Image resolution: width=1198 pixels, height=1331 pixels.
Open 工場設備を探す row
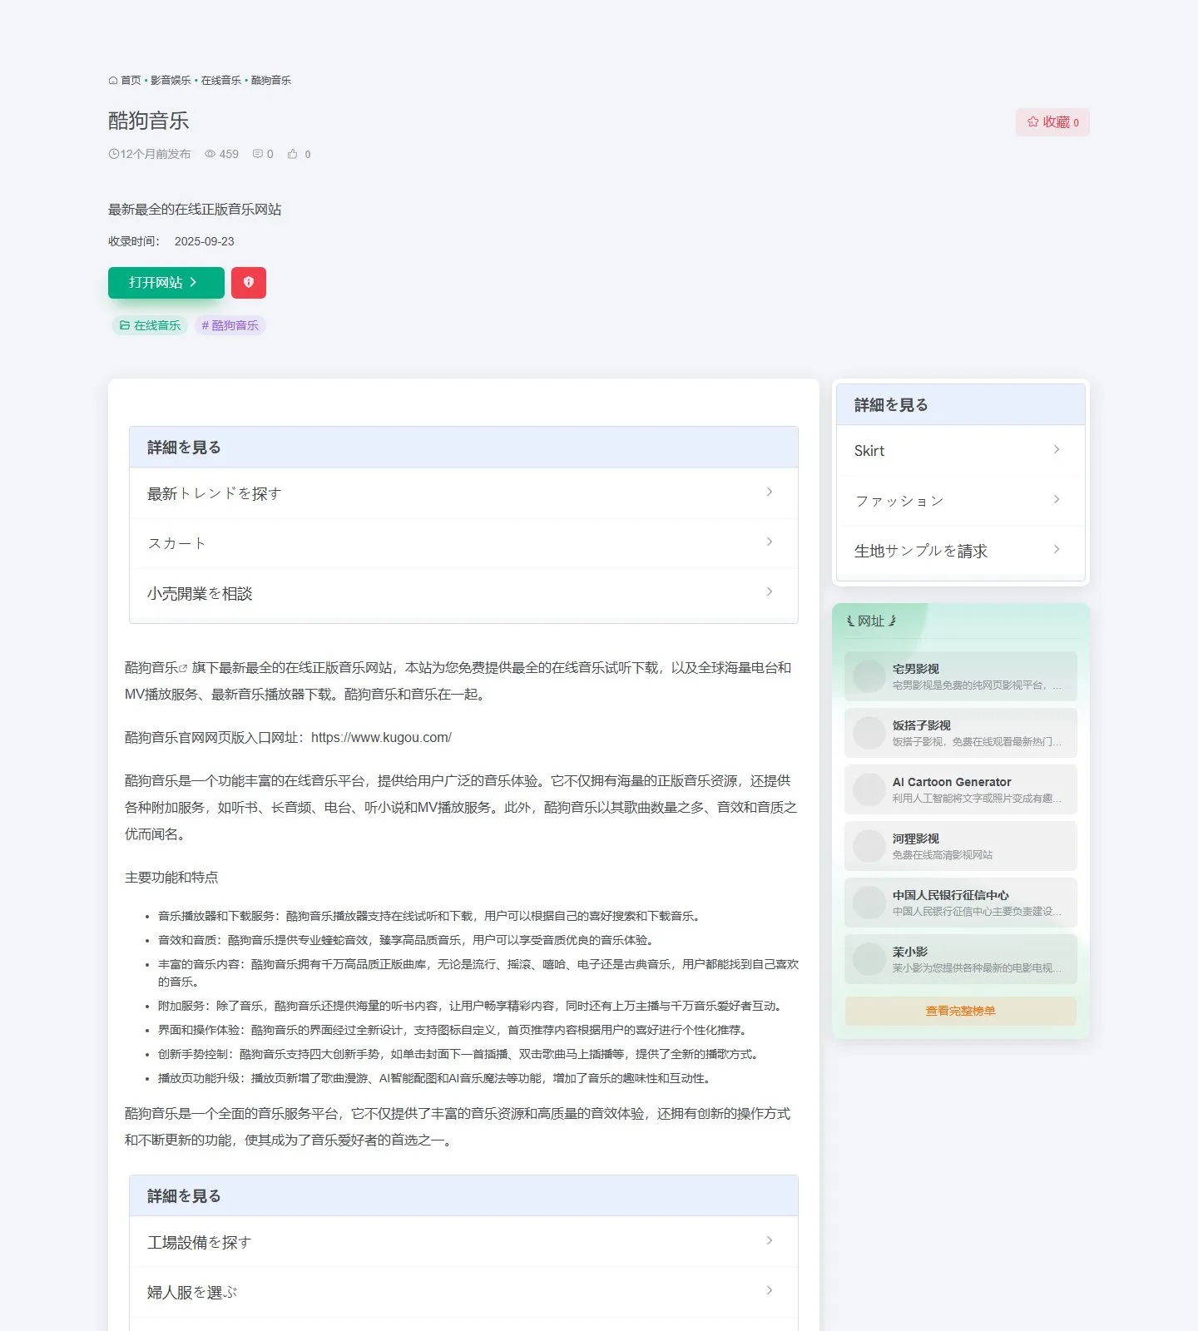click(463, 1242)
